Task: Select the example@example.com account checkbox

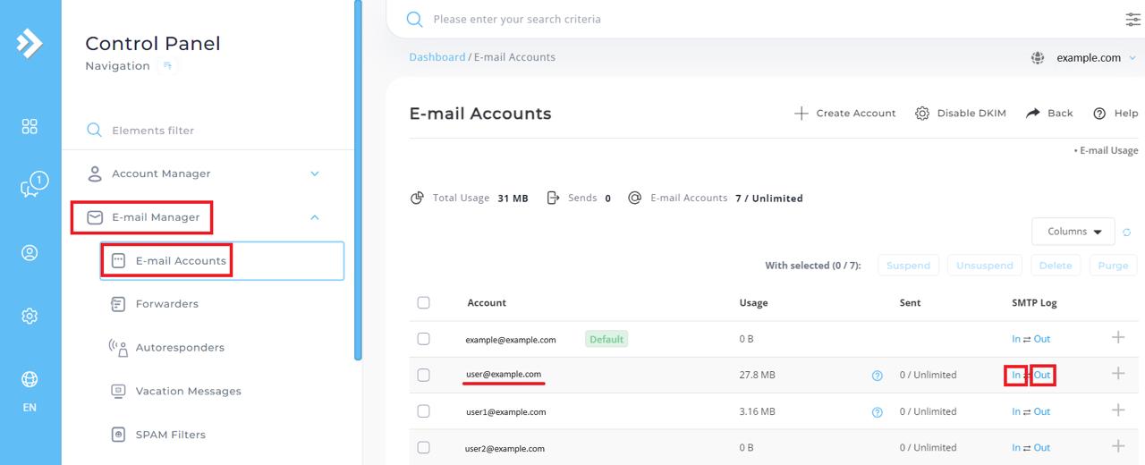Action: tap(423, 339)
